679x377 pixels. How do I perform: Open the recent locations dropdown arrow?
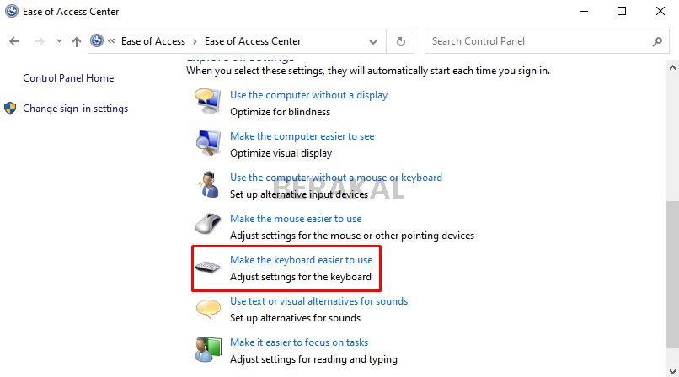point(59,41)
